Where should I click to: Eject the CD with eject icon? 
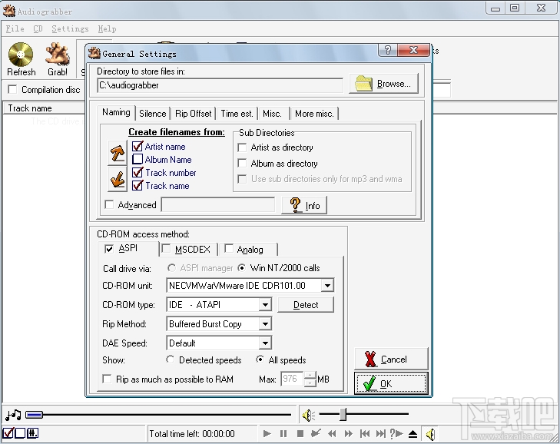[x=413, y=434]
